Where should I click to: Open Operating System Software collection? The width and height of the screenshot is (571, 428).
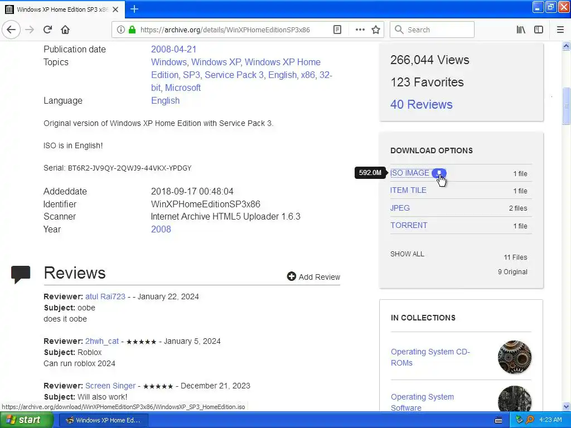[x=422, y=402]
